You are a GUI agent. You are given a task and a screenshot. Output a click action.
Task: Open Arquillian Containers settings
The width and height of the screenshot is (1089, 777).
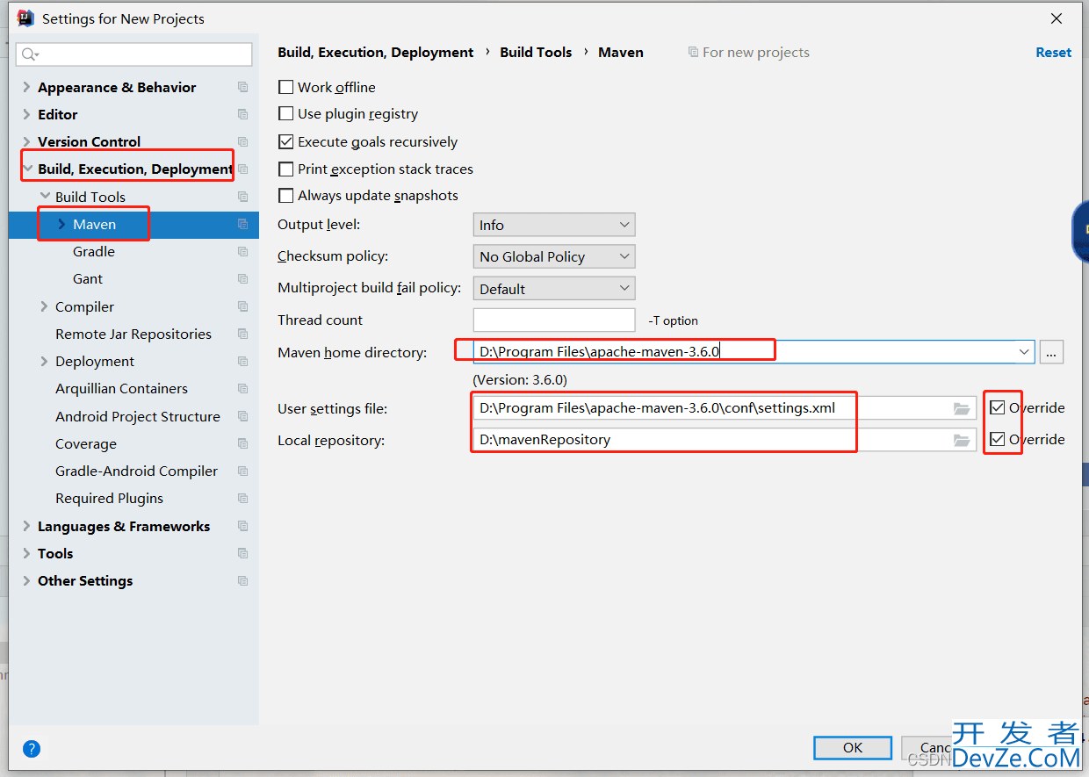coord(121,389)
